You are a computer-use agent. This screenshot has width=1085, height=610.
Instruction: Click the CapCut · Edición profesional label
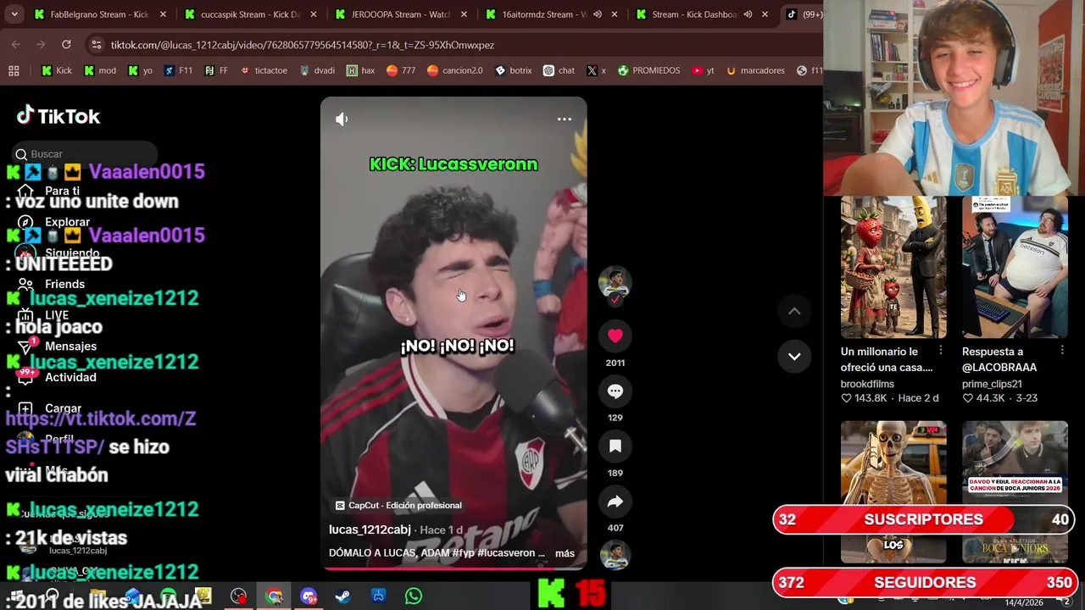(398, 505)
